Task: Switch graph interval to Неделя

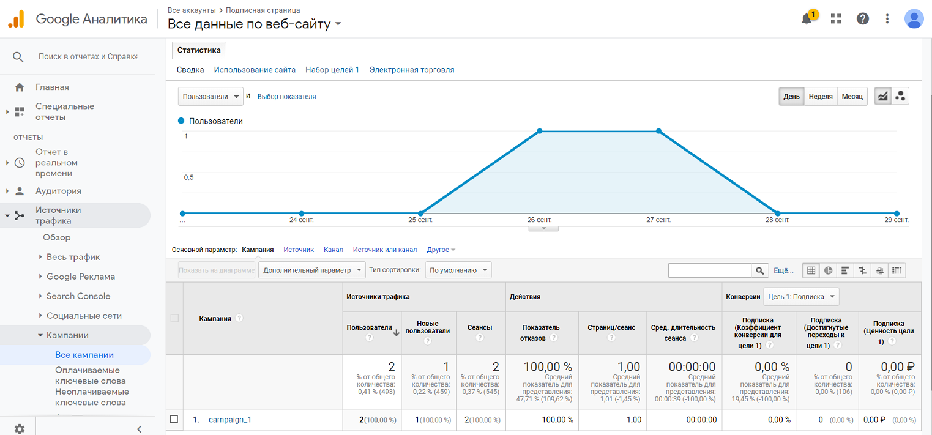Action: coord(820,97)
